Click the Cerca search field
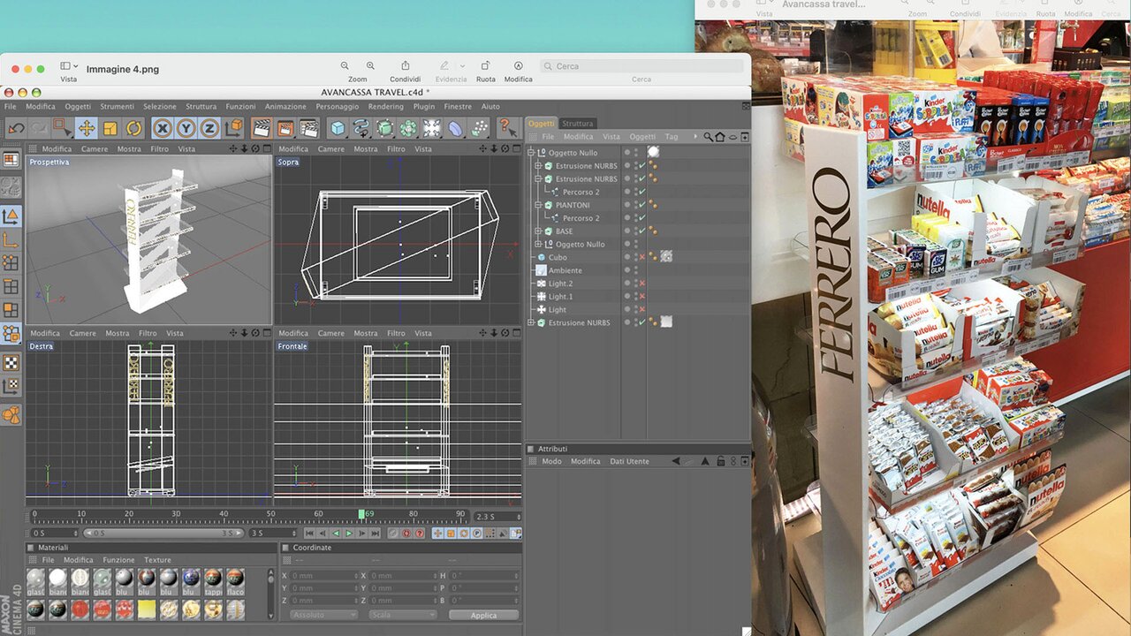1131x636 pixels. pyautogui.click(x=641, y=66)
